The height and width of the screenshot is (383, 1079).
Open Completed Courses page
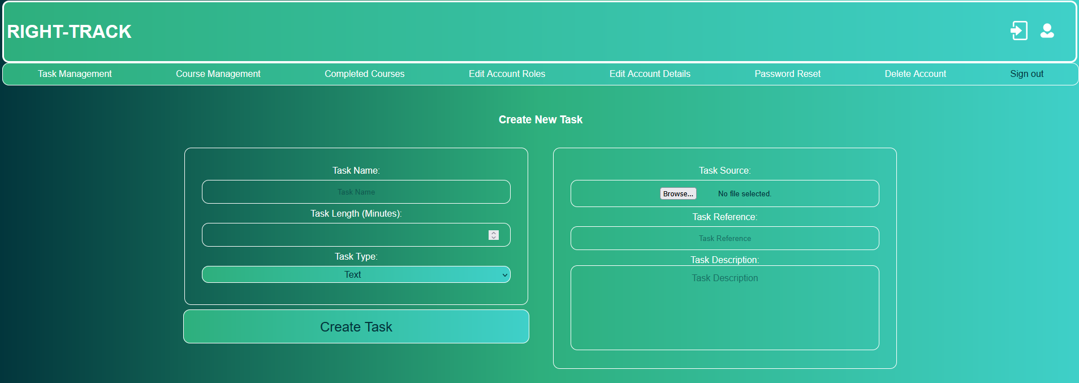(364, 74)
